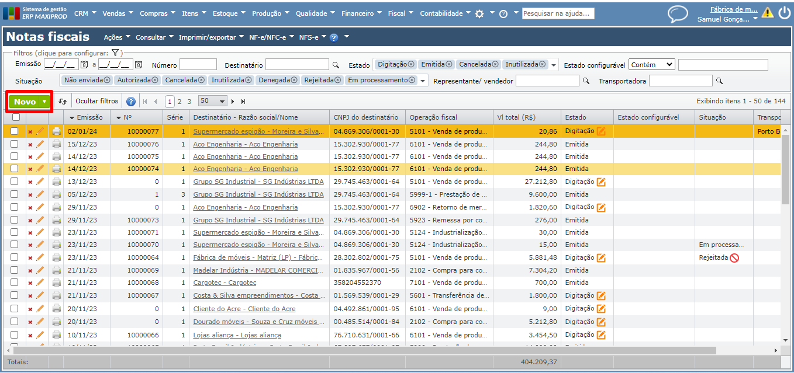Image resolution: width=794 pixels, height=373 pixels.
Task: Click red delete X for invoice 10000073
Action: pyautogui.click(x=30, y=220)
